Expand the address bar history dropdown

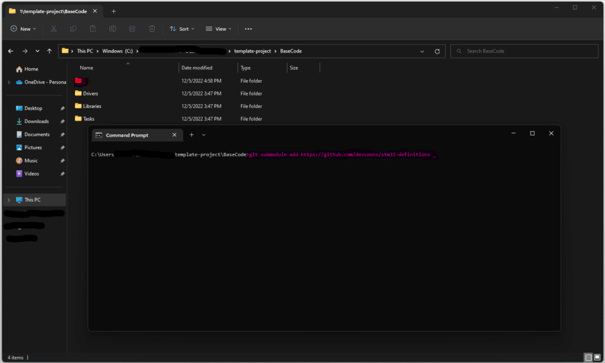422,51
